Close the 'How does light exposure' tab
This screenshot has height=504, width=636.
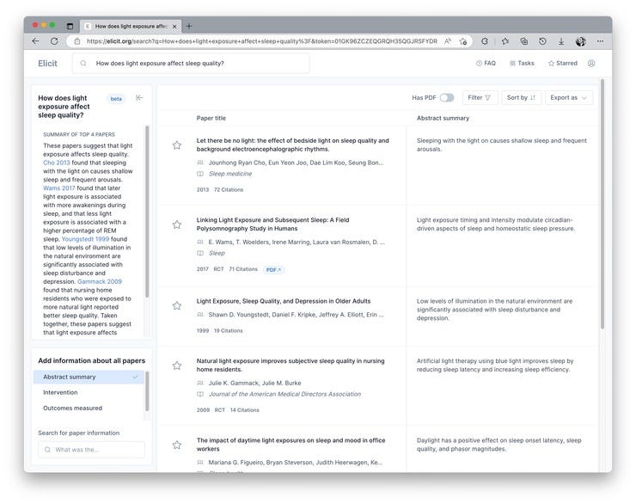[x=174, y=27]
